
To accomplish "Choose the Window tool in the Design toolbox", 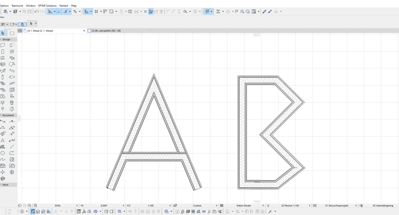I will (x=12, y=52).
